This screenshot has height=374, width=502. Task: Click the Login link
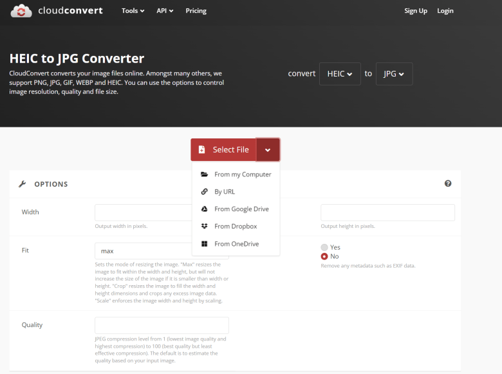pyautogui.click(x=445, y=11)
